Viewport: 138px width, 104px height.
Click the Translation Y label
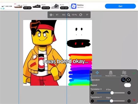96,97
